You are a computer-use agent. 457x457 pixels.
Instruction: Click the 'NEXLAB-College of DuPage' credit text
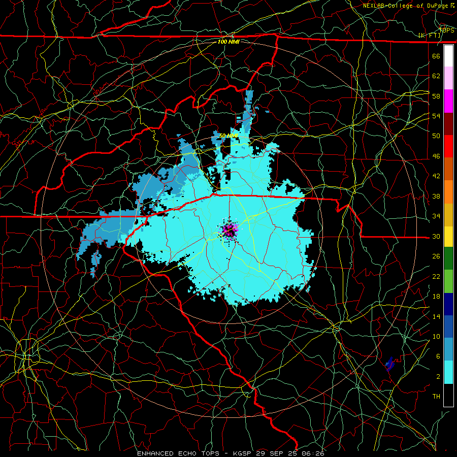point(406,6)
